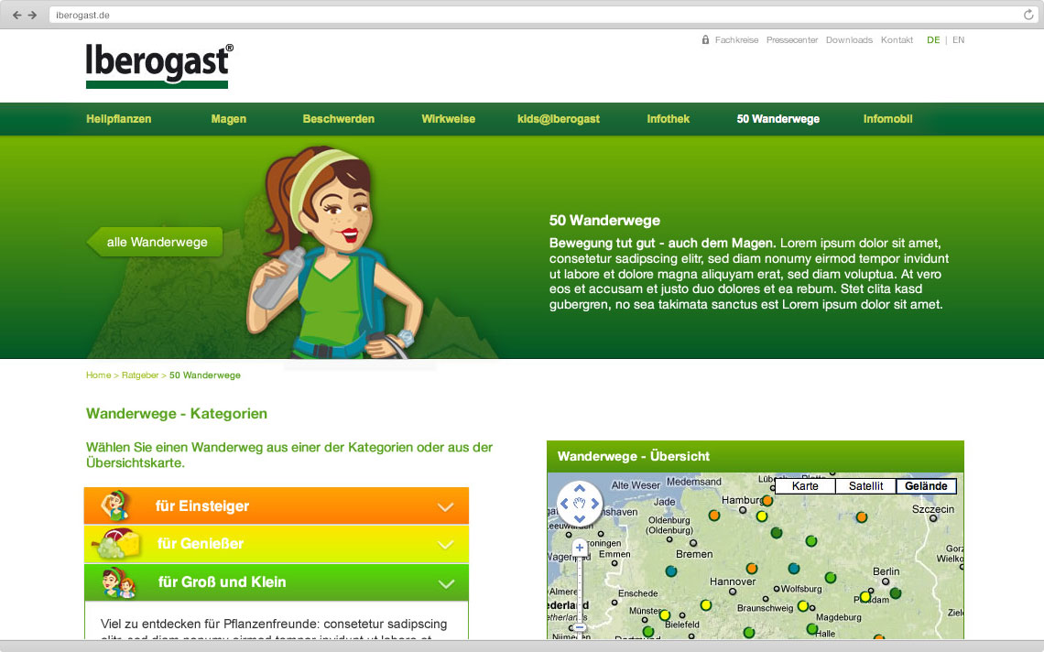1044x652 pixels.
Task: Pan the map down with the arrow
Action: [580, 518]
